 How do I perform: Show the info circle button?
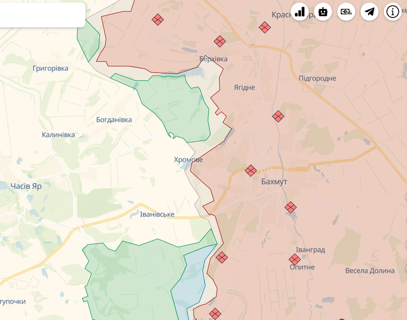coord(393,12)
